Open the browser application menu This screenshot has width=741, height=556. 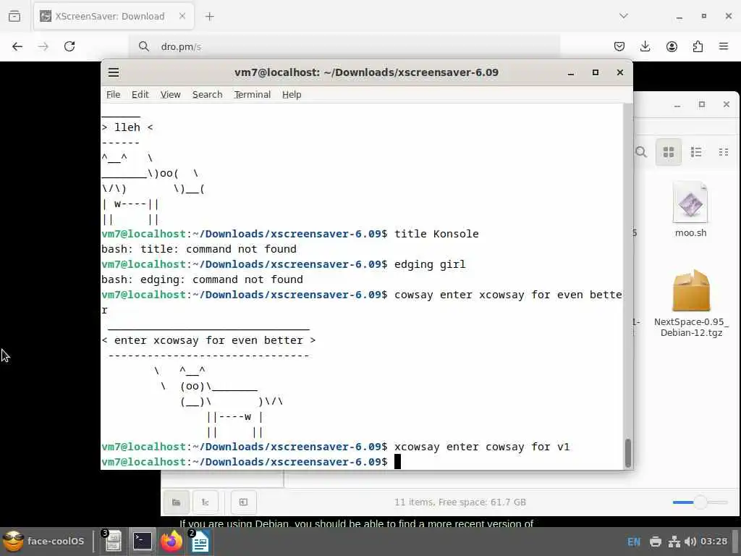pyautogui.click(x=724, y=46)
